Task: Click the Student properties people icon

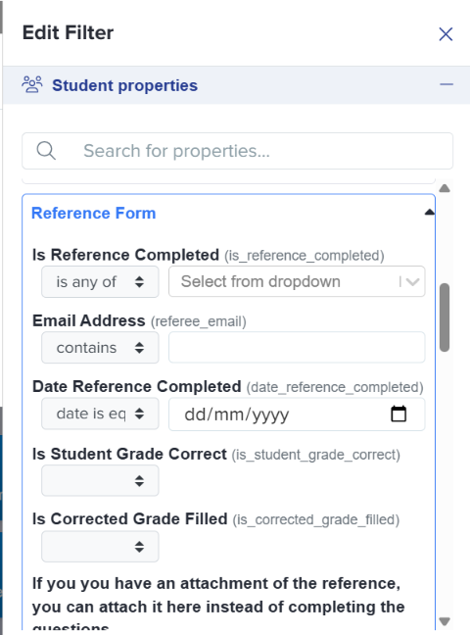Action: tap(32, 84)
